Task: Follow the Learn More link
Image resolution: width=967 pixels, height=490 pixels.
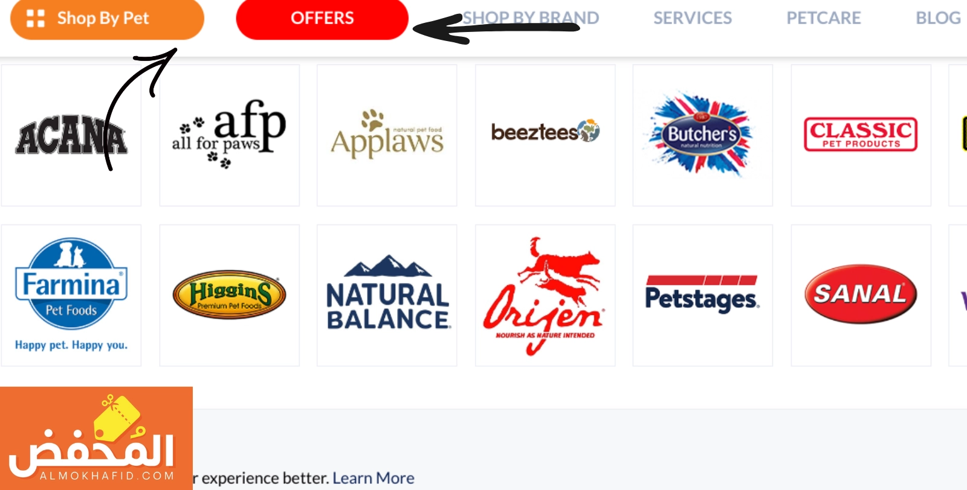Action: (374, 478)
